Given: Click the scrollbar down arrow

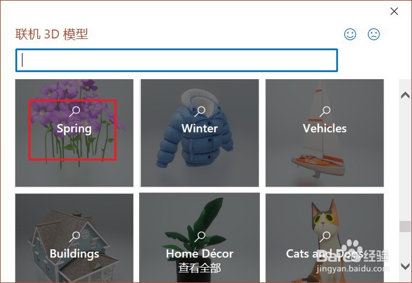Looking at the screenshot, I should tap(405, 266).
